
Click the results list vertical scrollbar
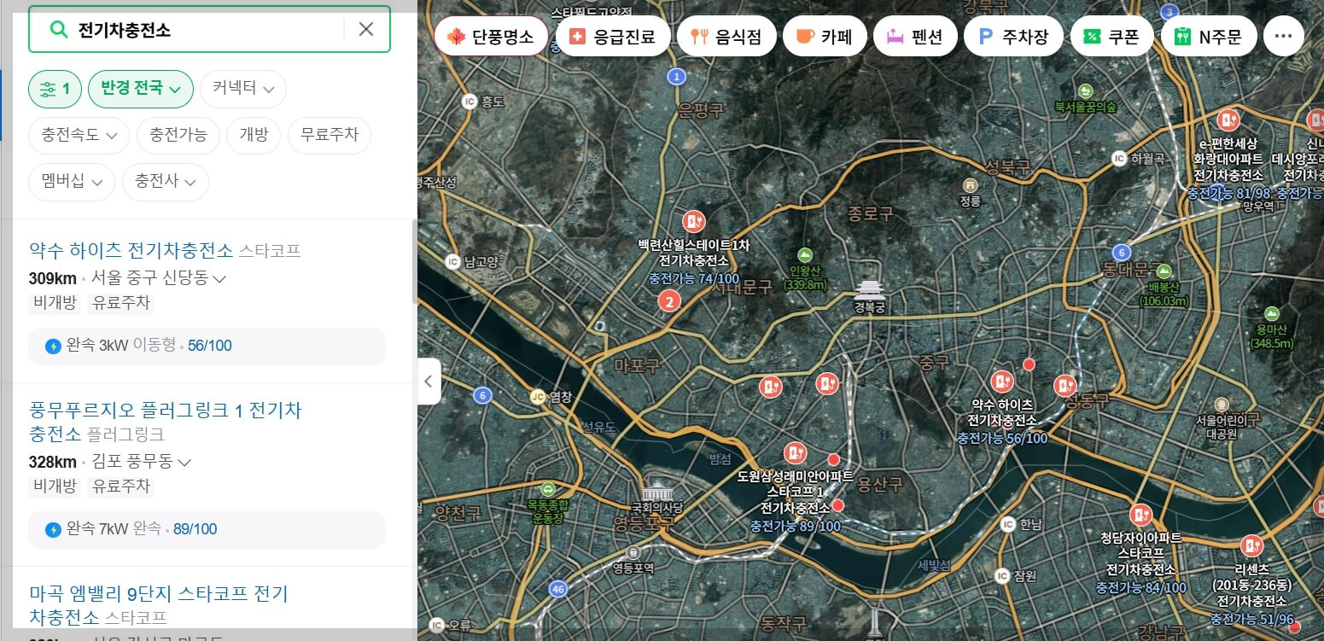(415, 260)
